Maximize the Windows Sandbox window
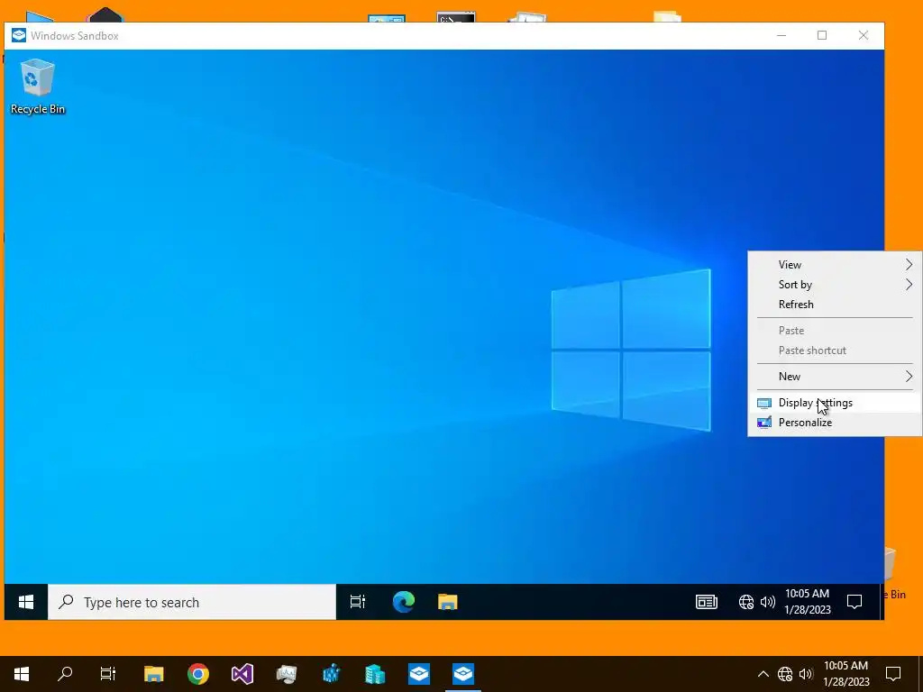 tap(822, 35)
